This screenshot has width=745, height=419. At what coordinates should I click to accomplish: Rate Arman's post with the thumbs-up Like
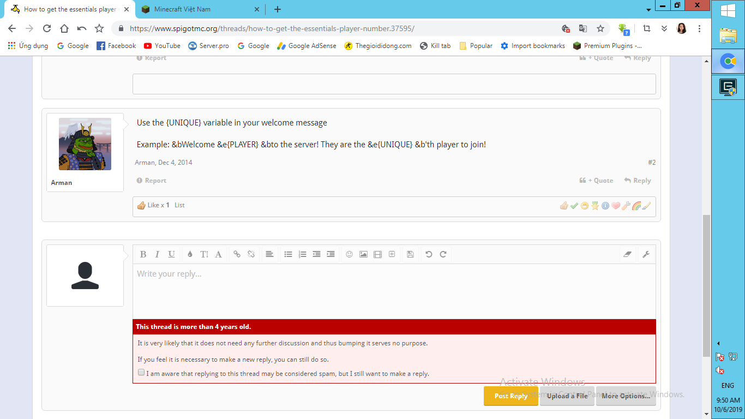coord(564,206)
